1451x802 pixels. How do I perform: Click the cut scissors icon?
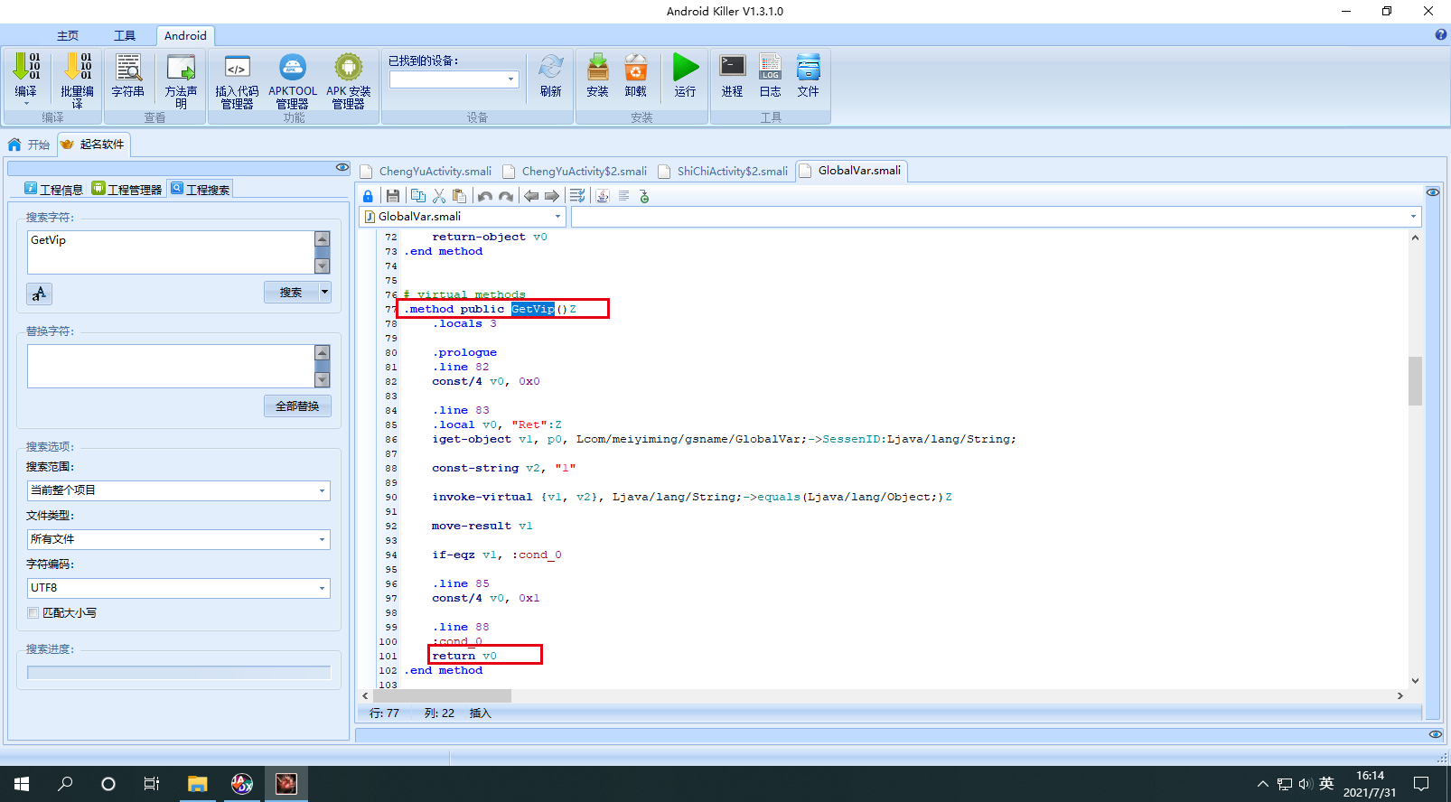(439, 196)
